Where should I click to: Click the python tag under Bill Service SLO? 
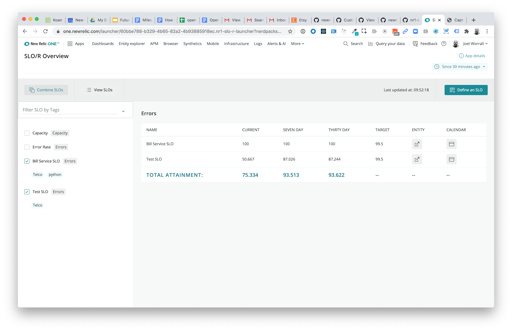coord(55,175)
